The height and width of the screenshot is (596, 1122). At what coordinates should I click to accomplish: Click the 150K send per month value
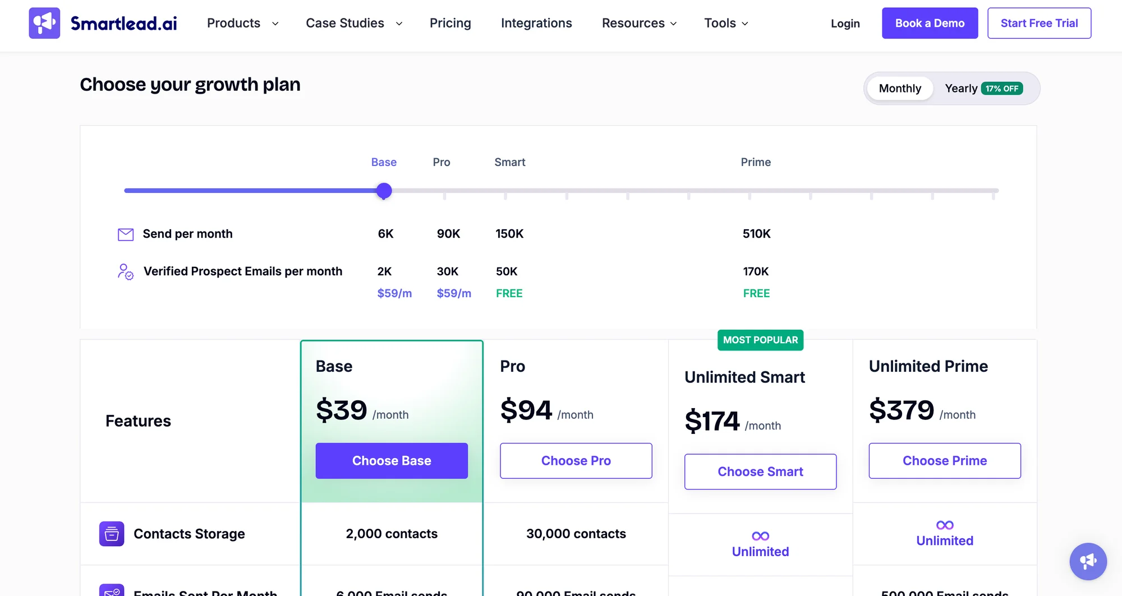pos(509,234)
